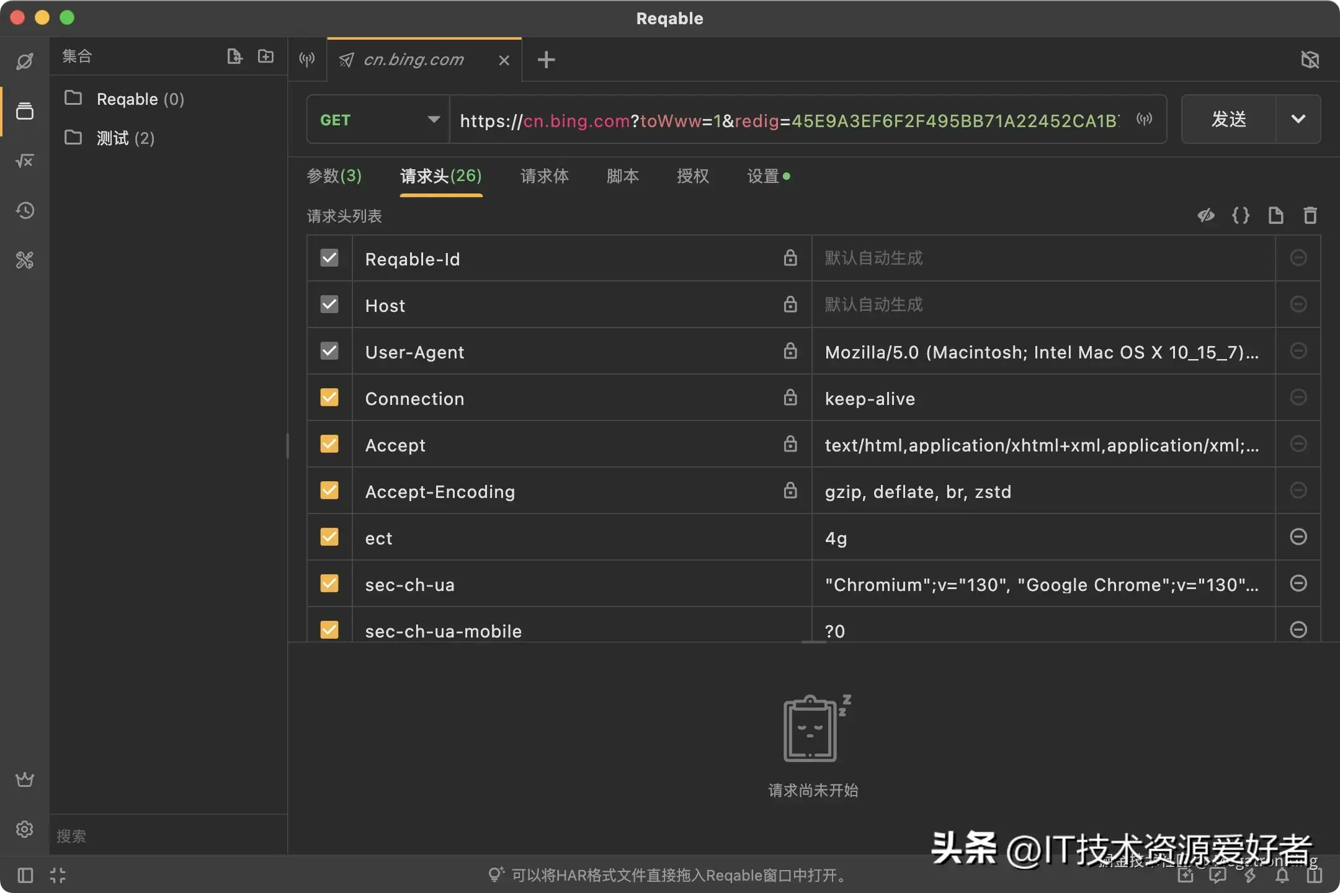Image resolution: width=1340 pixels, height=893 pixels.
Task: Open the toolbox sidebar icon
Action: click(25, 260)
